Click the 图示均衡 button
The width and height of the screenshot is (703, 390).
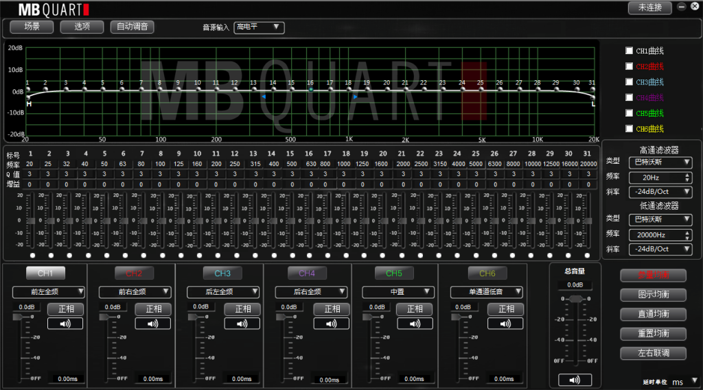pyautogui.click(x=654, y=295)
